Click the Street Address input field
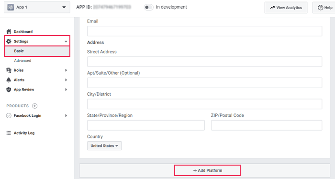Viewport: 335px width, 179px height. tap(204, 62)
